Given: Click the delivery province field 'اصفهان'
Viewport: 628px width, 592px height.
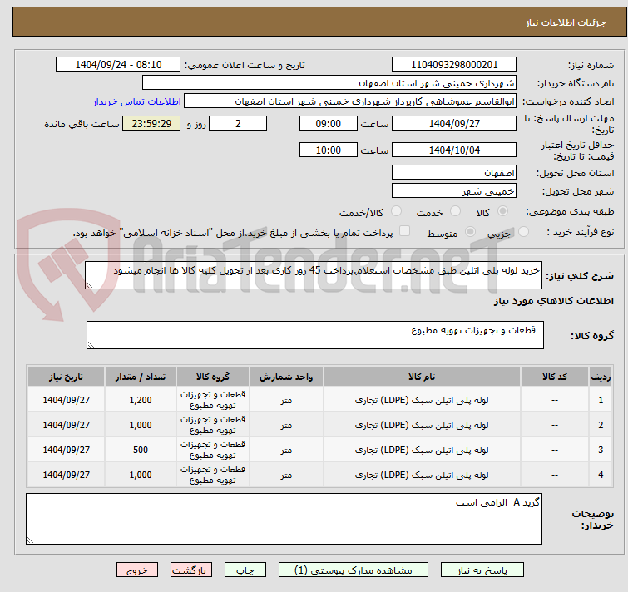Looking at the screenshot, I should pos(454,172).
